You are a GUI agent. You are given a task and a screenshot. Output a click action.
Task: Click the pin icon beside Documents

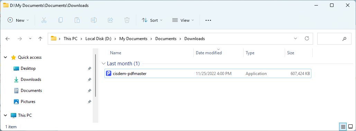90,91
